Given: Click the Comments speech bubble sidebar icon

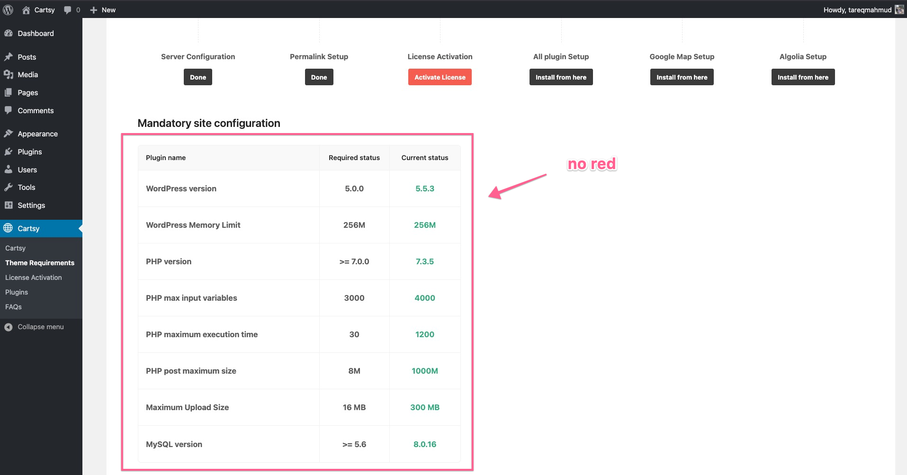Looking at the screenshot, I should click(x=9, y=110).
